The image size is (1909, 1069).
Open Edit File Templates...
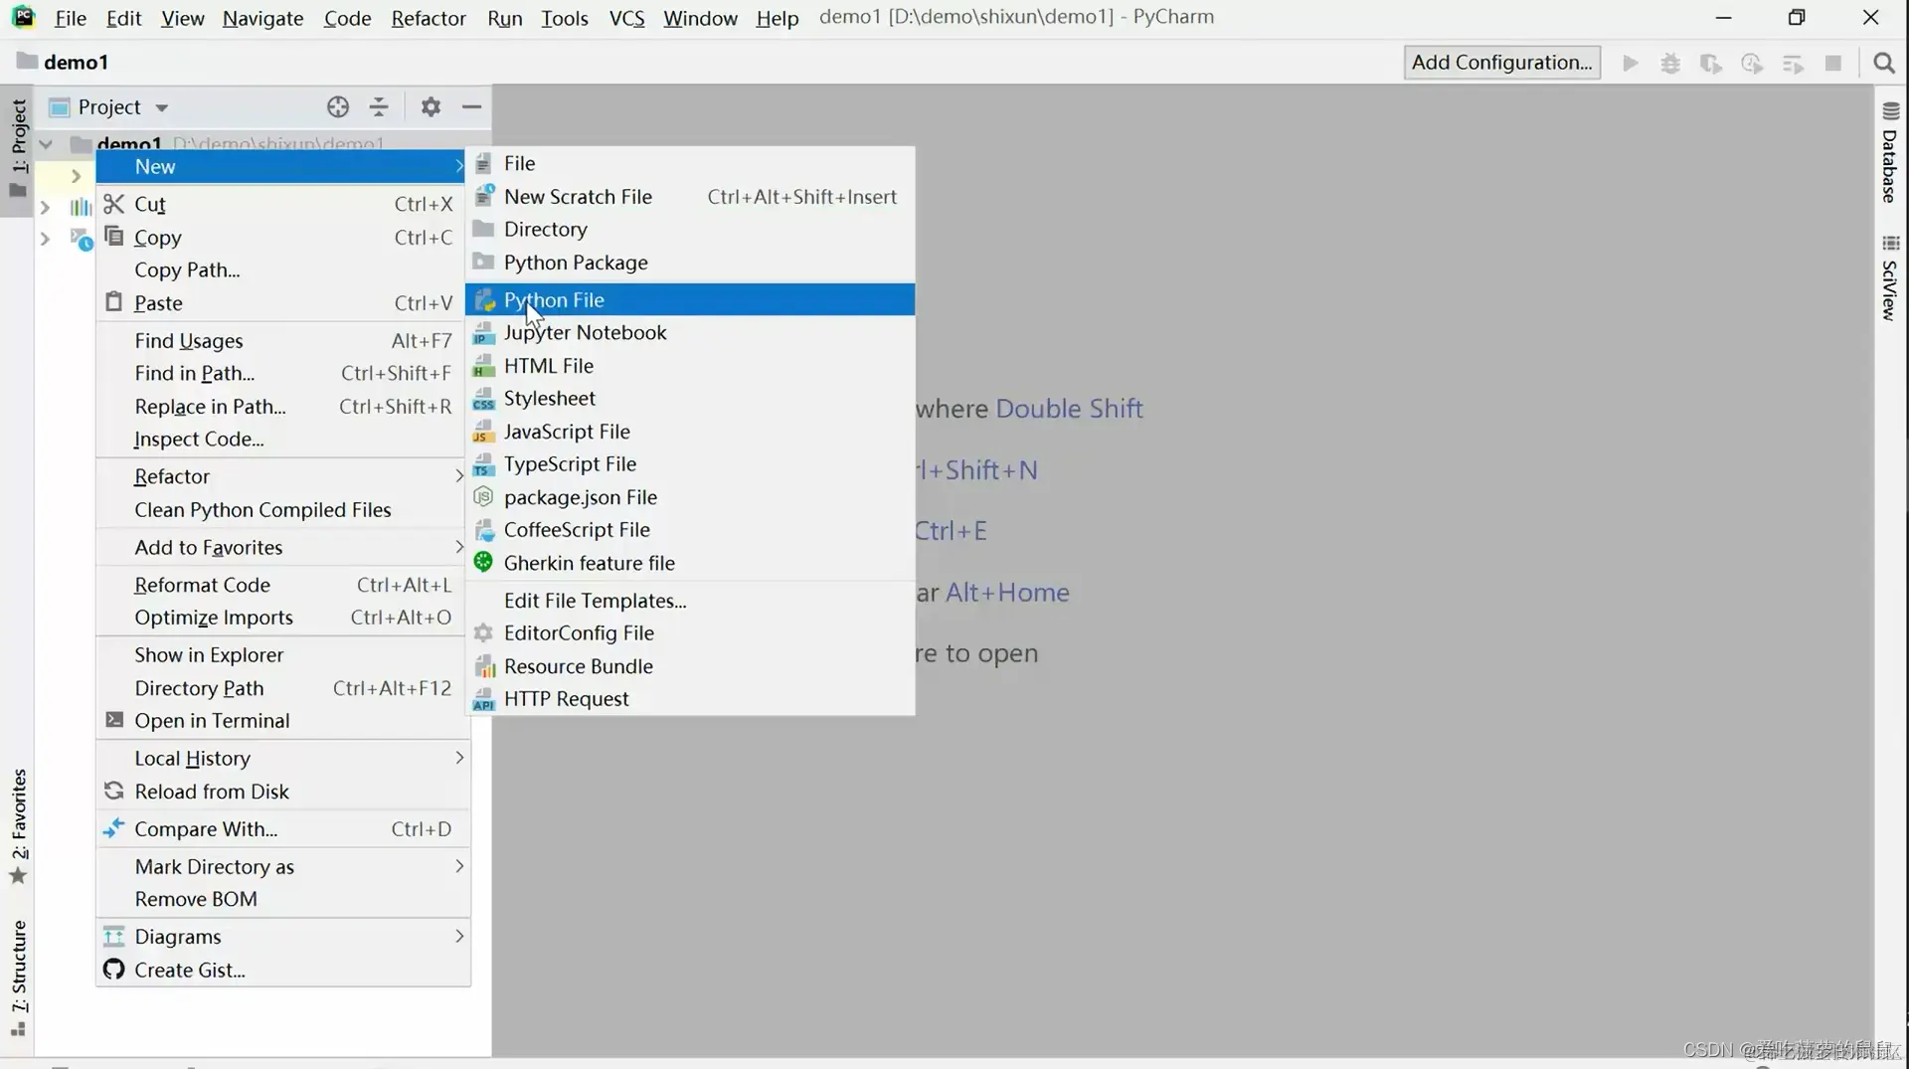[690, 601]
